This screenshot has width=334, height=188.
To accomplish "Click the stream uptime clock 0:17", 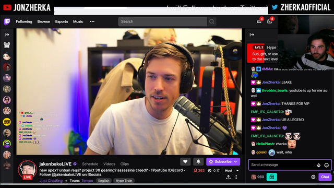I will pyautogui.click(x=214, y=171).
